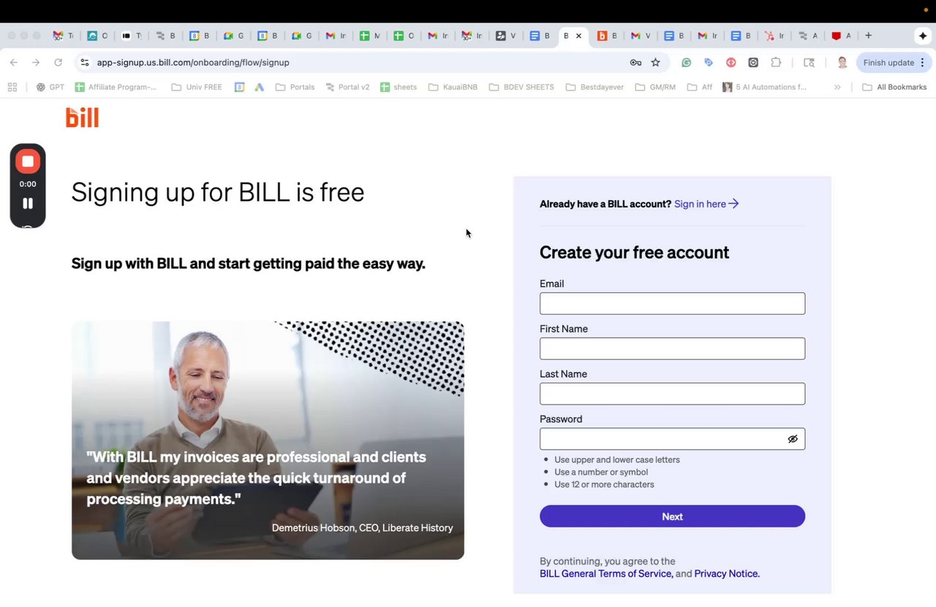Open the Chrome profile avatar
The height and width of the screenshot is (607, 936).
coord(842,63)
